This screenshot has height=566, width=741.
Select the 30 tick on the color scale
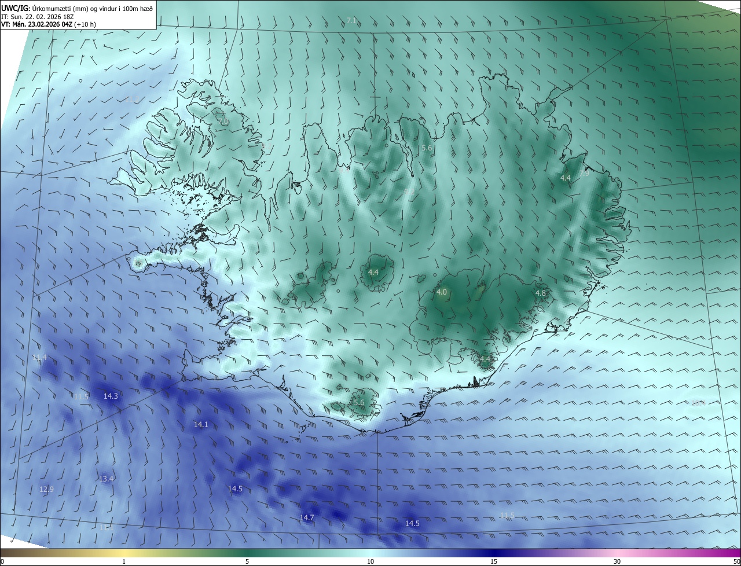coord(617,562)
